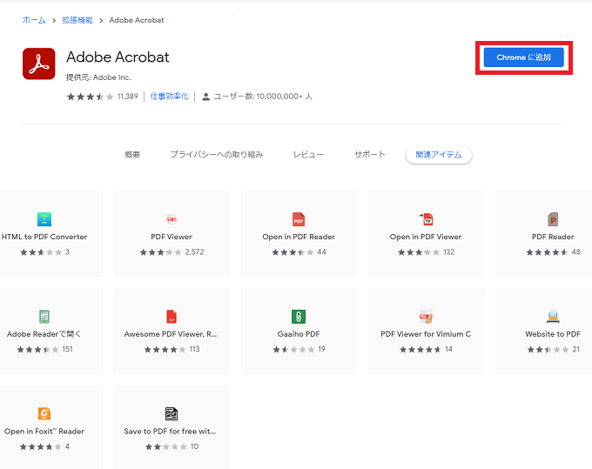This screenshot has width=592, height=469.
Task: Open the PDF Viewer for Vimium C icon
Action: pos(426,317)
